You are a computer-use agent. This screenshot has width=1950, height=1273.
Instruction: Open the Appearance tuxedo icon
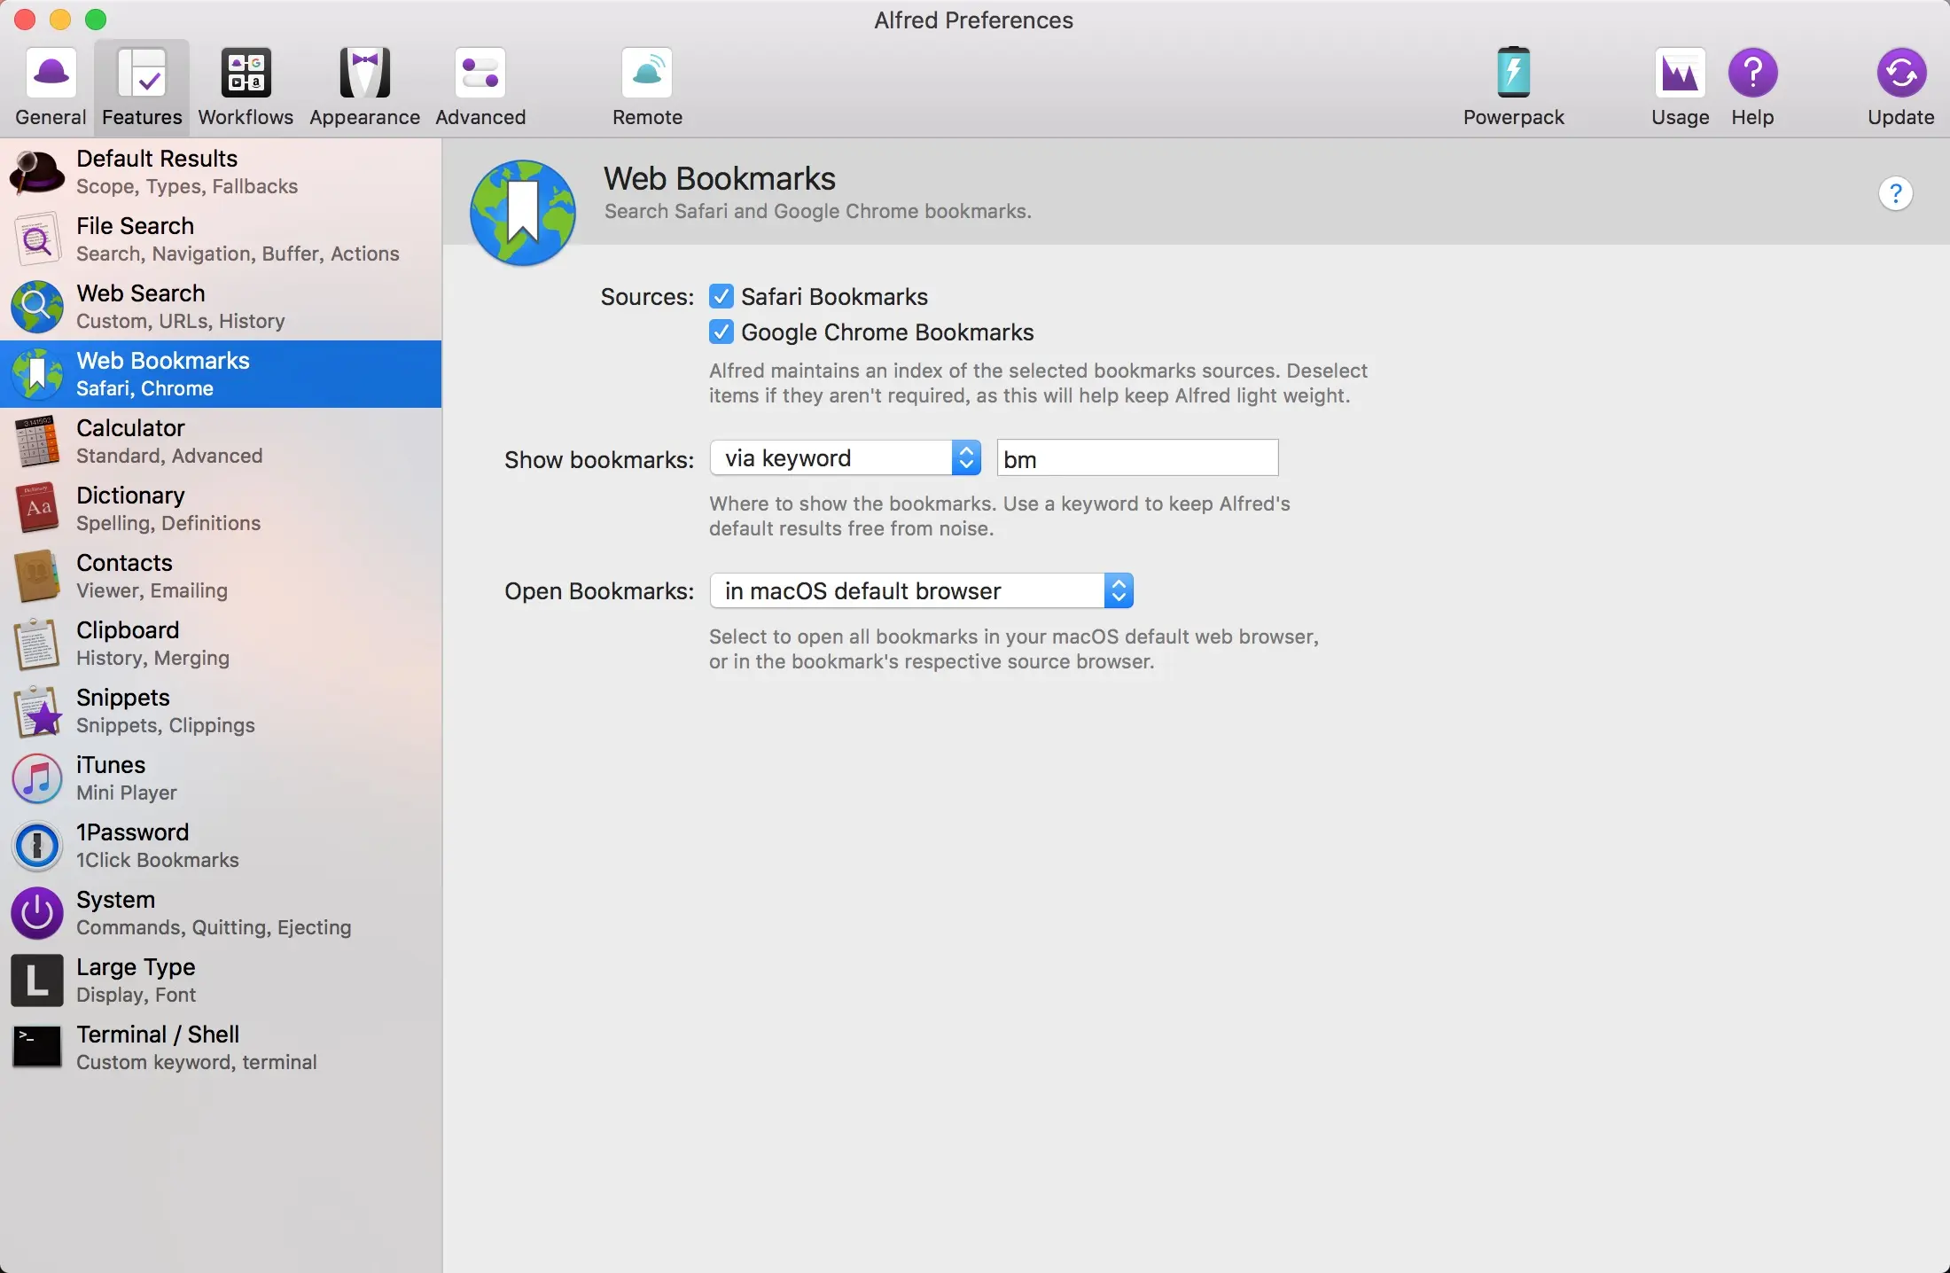(364, 74)
